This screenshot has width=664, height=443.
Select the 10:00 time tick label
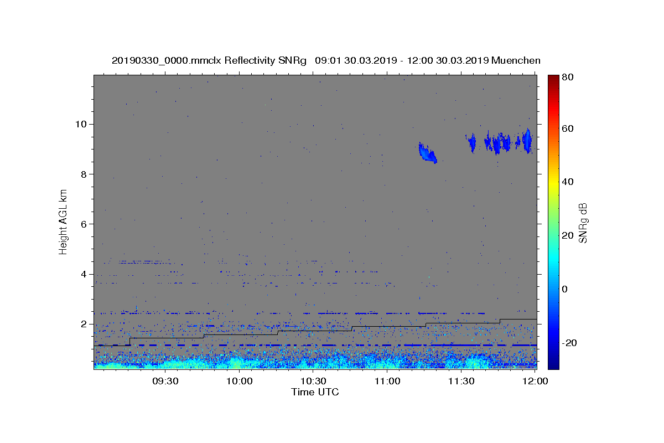[239, 382]
